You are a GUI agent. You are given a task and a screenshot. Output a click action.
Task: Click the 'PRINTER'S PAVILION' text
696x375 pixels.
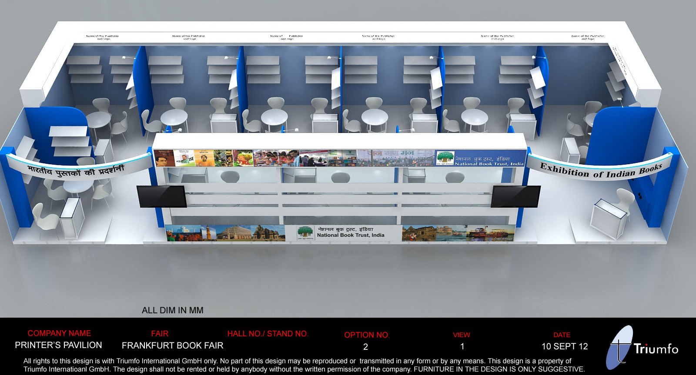58,345
